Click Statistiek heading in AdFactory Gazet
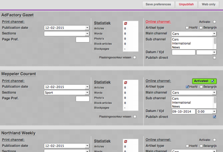Viewport: 223px width, 152px height. click(x=102, y=23)
